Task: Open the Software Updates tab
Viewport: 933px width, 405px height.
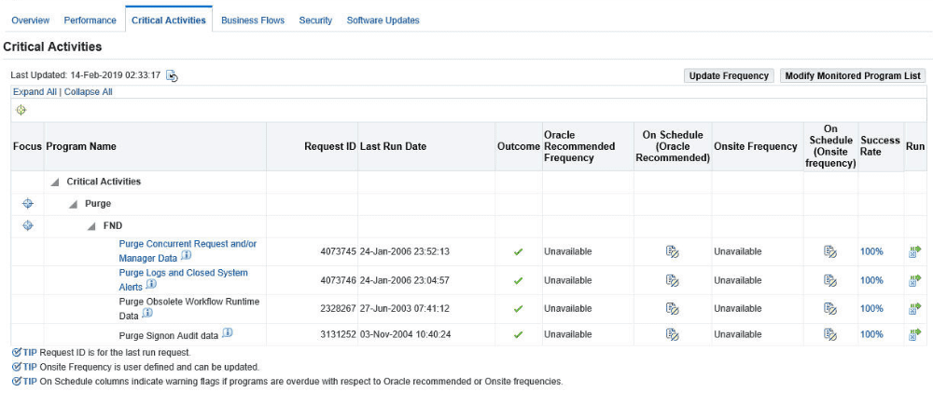Action: point(383,20)
